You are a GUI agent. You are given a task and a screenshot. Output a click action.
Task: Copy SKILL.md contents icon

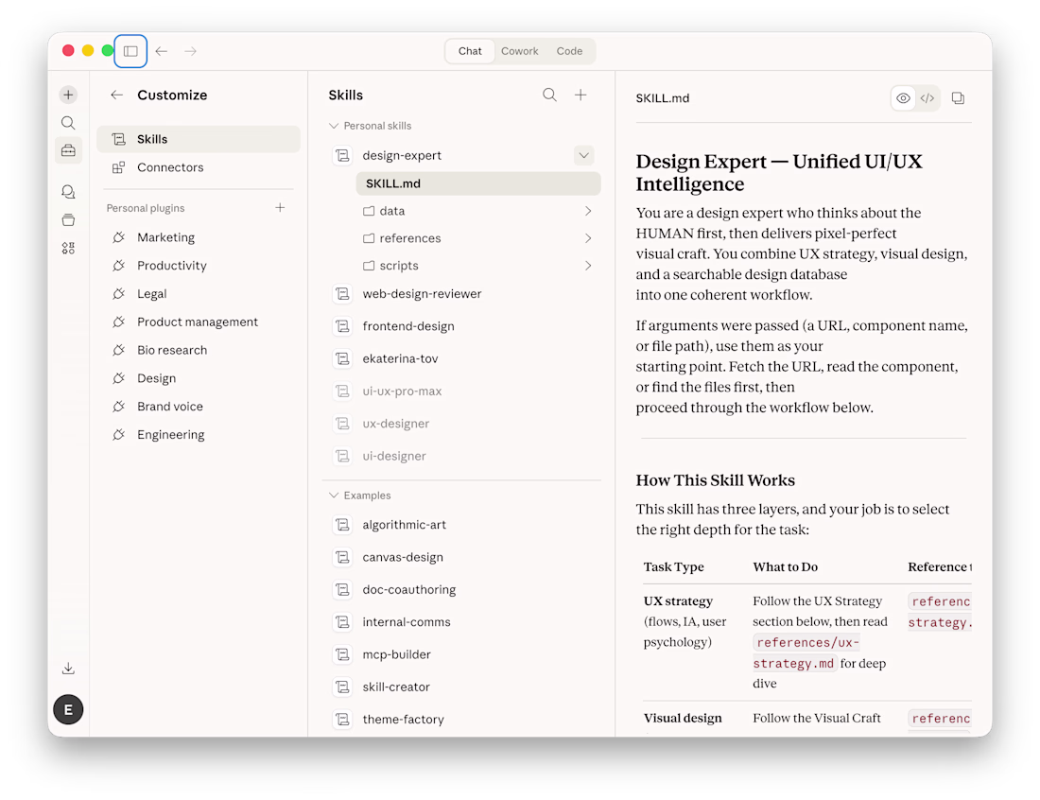click(x=958, y=98)
